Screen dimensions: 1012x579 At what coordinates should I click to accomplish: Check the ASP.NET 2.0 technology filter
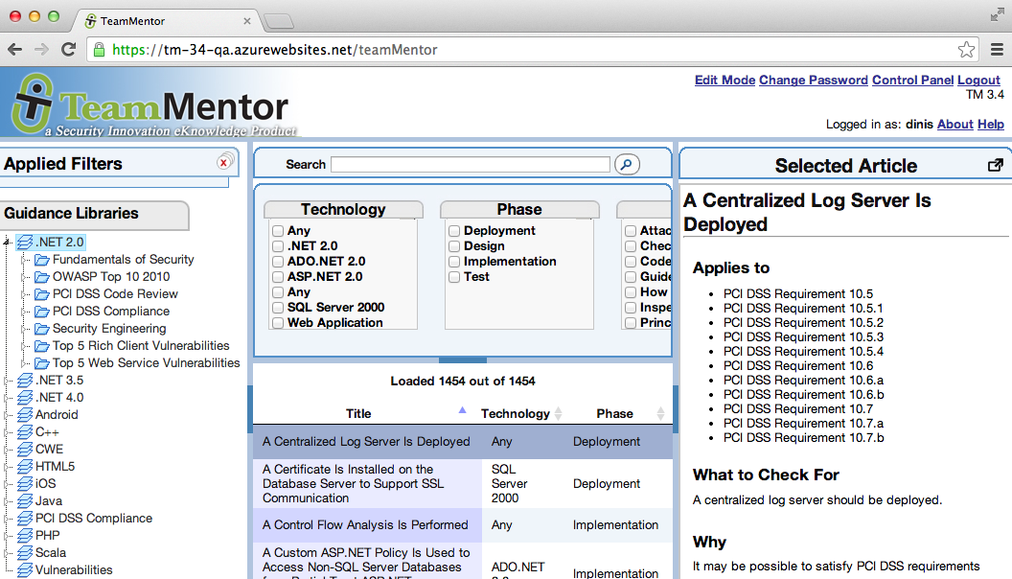coord(278,277)
